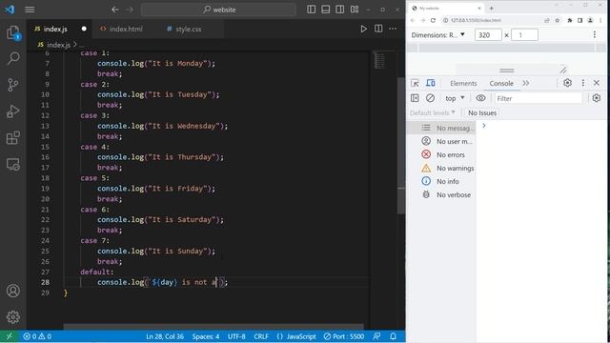Change indentation via Spaces: 4
Image resolution: width=610 pixels, height=343 pixels.
(206, 336)
